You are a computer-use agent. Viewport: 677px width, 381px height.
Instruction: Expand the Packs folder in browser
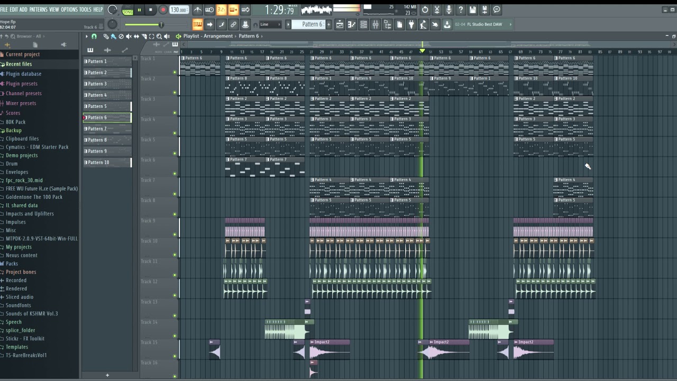click(x=12, y=264)
